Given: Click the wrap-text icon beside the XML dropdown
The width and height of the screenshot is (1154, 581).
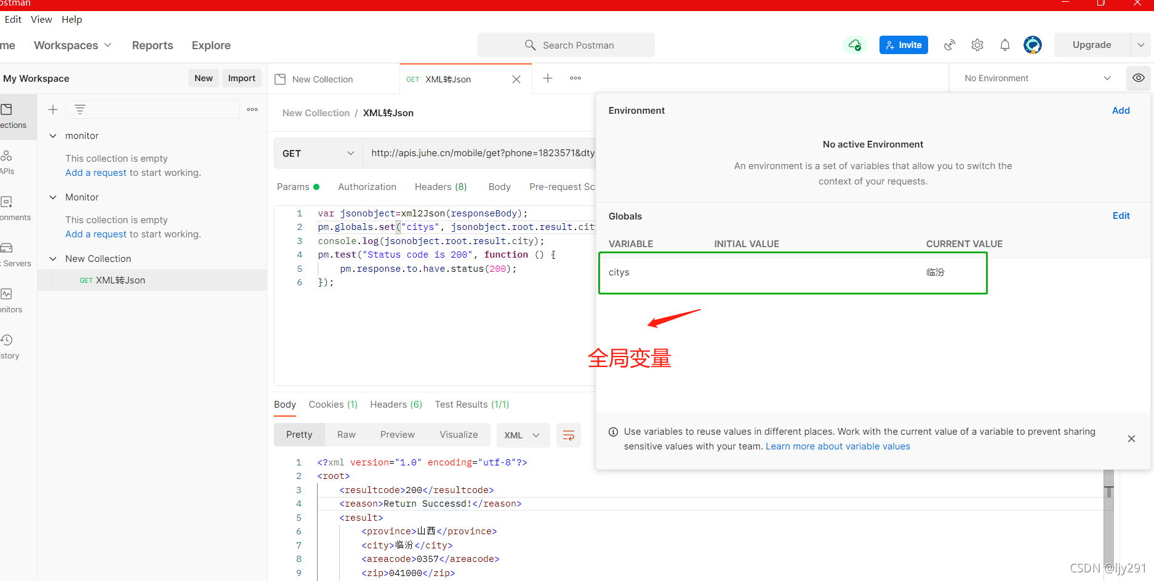Looking at the screenshot, I should 568,435.
